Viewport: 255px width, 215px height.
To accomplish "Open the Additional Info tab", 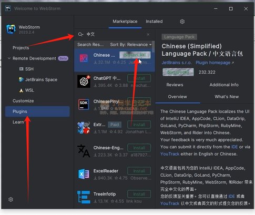I will click(x=224, y=85).
